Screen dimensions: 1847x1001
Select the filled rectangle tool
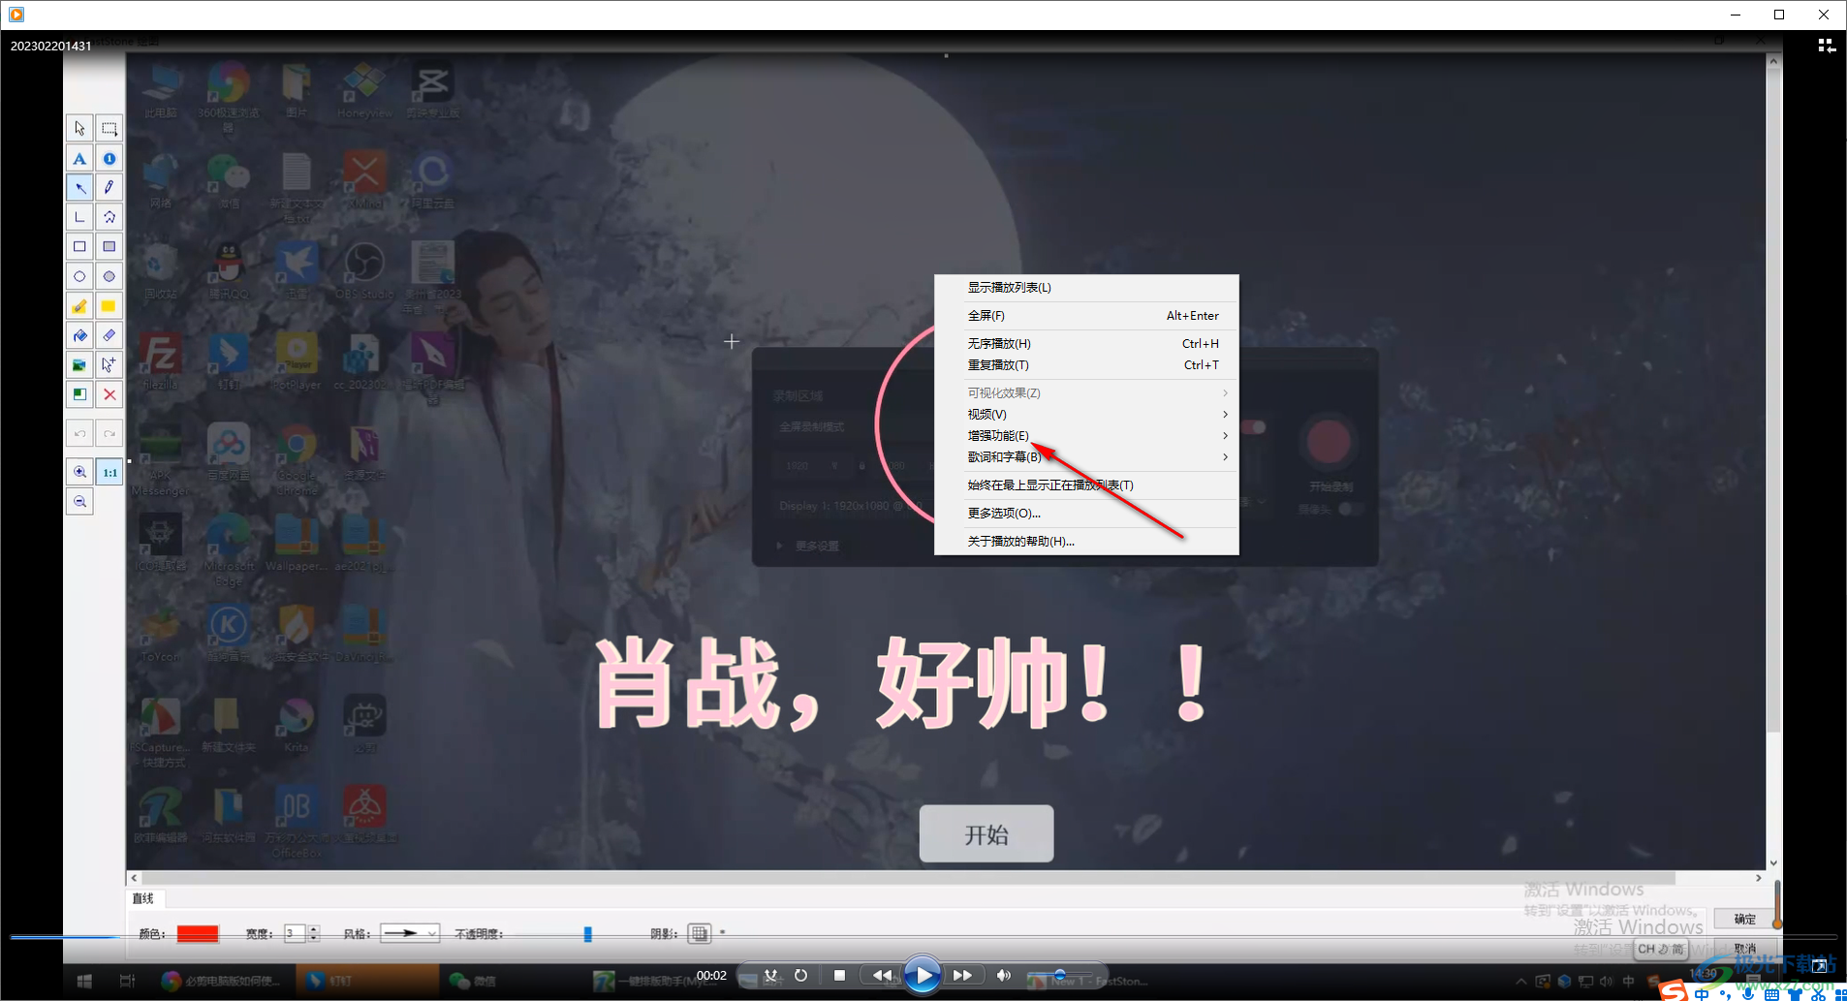pos(110,246)
